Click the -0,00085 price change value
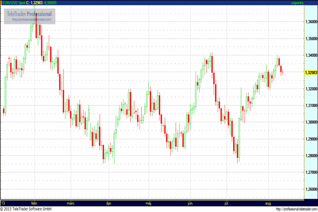 (60, 3)
